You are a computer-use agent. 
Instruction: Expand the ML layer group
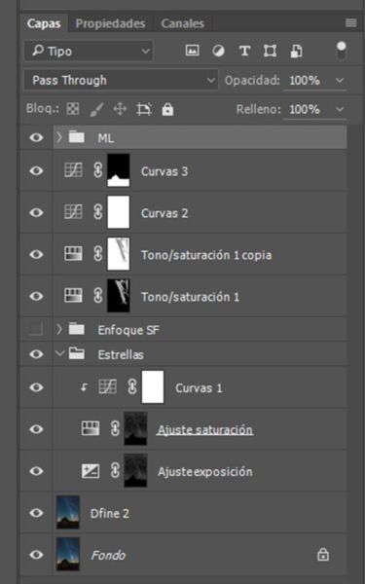pos(58,137)
